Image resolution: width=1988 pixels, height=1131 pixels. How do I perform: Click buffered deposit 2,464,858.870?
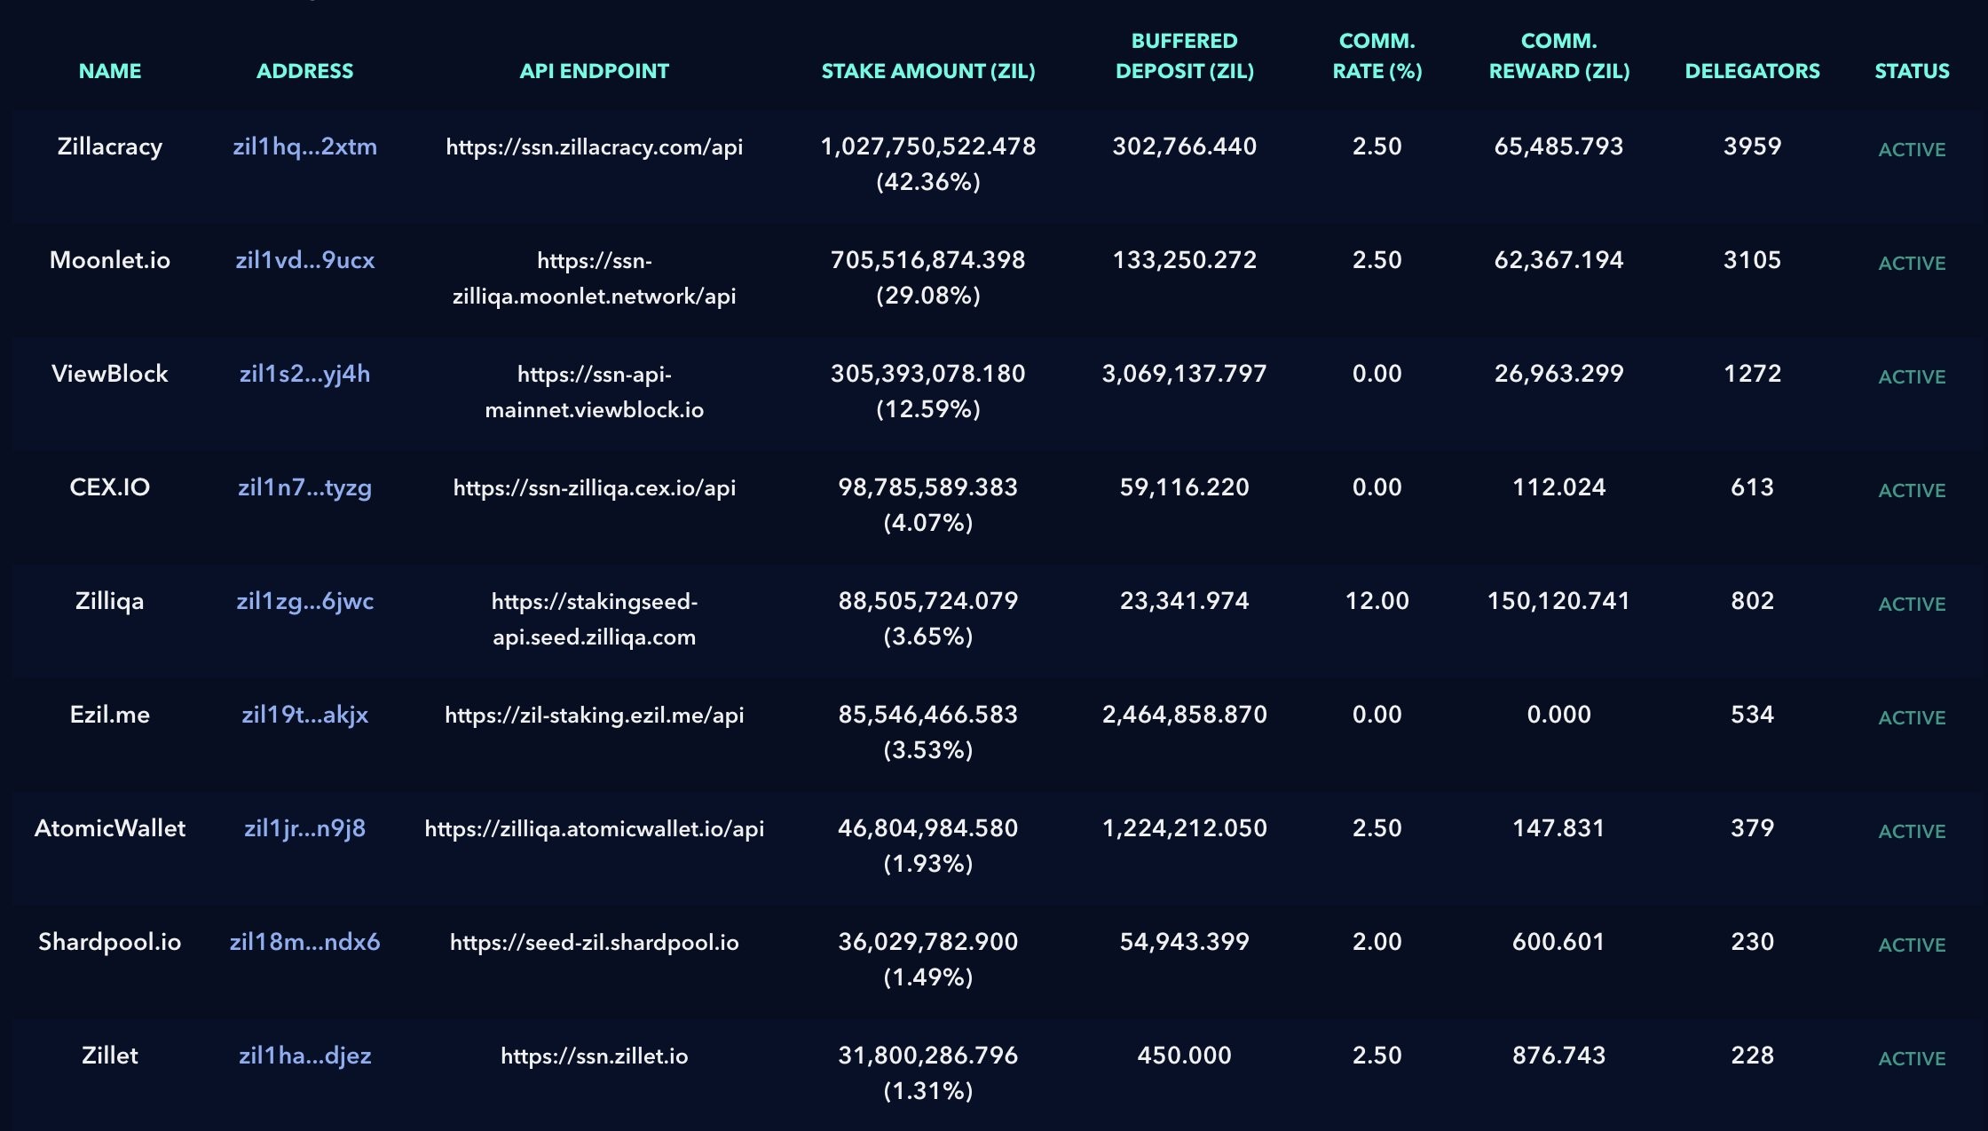[1185, 715]
